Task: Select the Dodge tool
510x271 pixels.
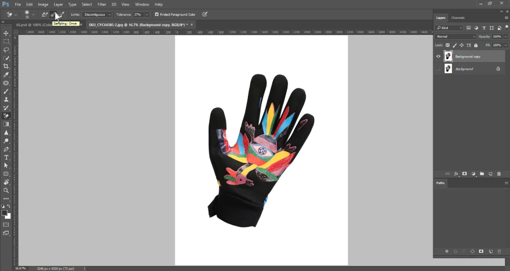Action: pyautogui.click(x=6, y=141)
